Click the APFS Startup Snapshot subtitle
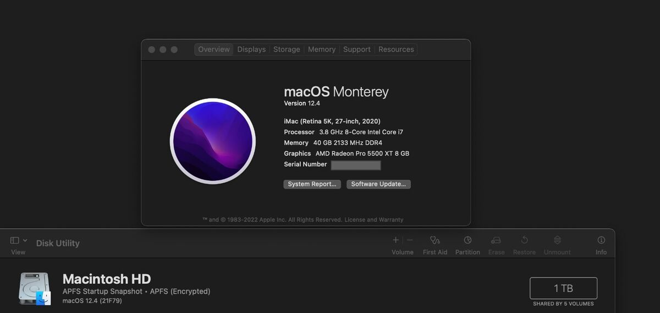 [136, 292]
